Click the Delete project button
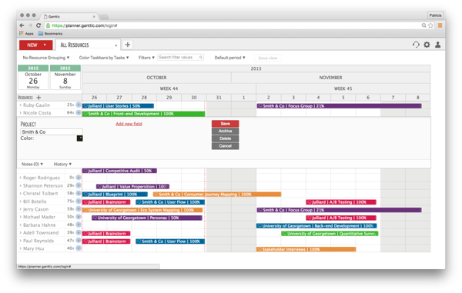This screenshot has height=293, width=462. click(x=225, y=138)
